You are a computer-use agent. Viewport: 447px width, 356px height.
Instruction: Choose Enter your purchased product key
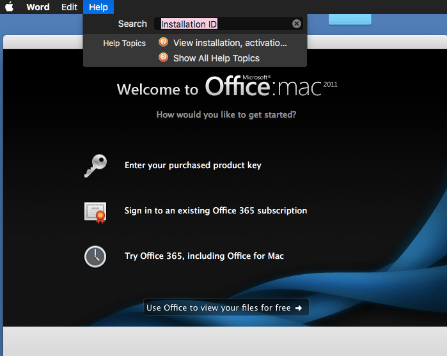[193, 166]
